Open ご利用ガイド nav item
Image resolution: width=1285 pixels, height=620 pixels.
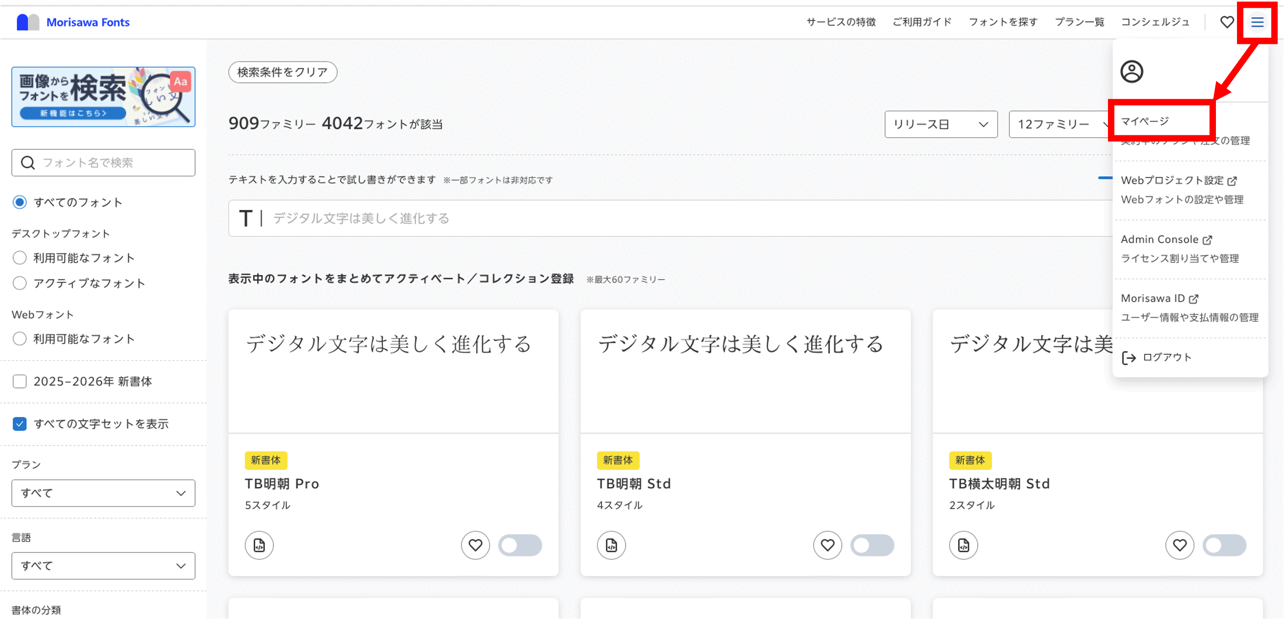(922, 22)
